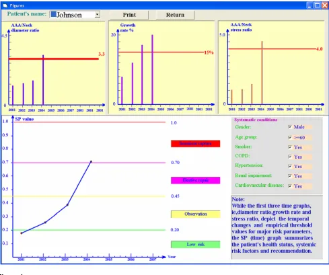Click the 0.20 threshold value label
This screenshot has height=275, width=329.
point(175,230)
